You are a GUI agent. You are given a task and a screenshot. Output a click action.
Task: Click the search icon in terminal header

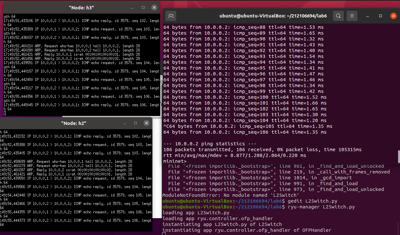[338, 16]
